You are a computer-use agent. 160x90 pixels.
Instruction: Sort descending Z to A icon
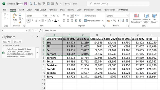pyautogui.click(x=35, y=4)
